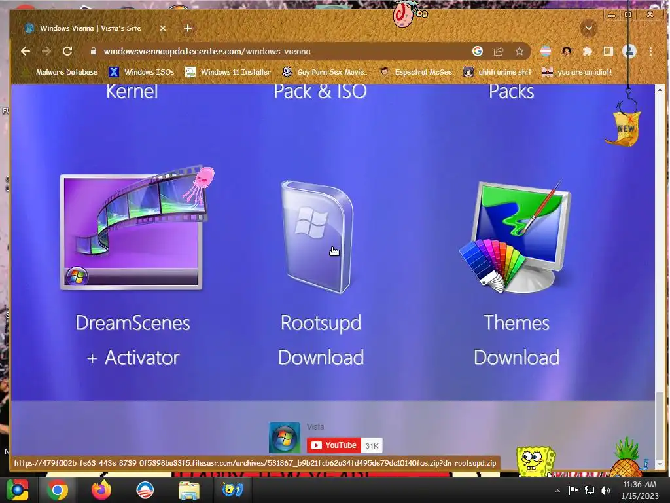The width and height of the screenshot is (670, 503).
Task: Open a new tab
Action: [188, 28]
